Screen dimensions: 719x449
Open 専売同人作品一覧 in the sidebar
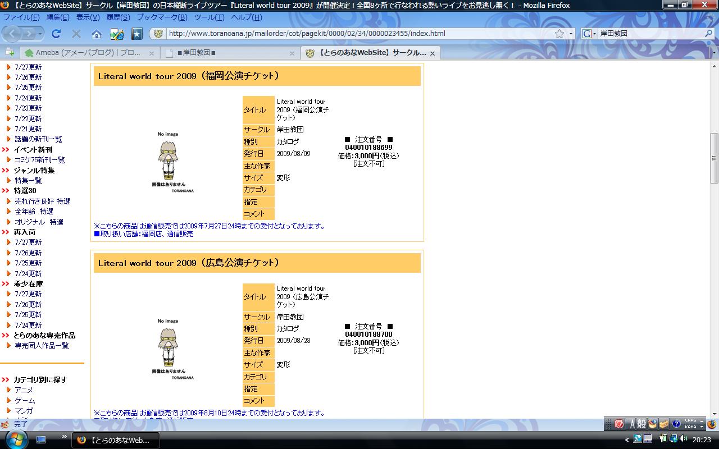point(42,346)
